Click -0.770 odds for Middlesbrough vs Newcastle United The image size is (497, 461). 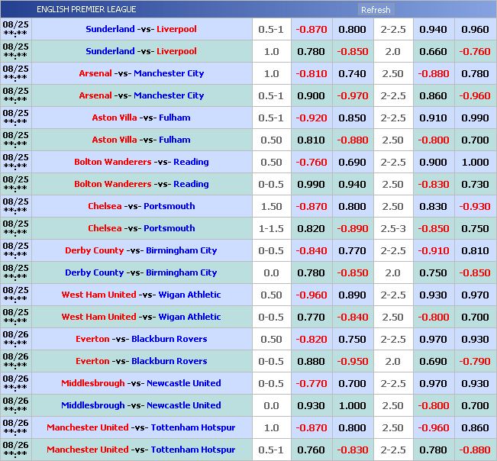311,384
